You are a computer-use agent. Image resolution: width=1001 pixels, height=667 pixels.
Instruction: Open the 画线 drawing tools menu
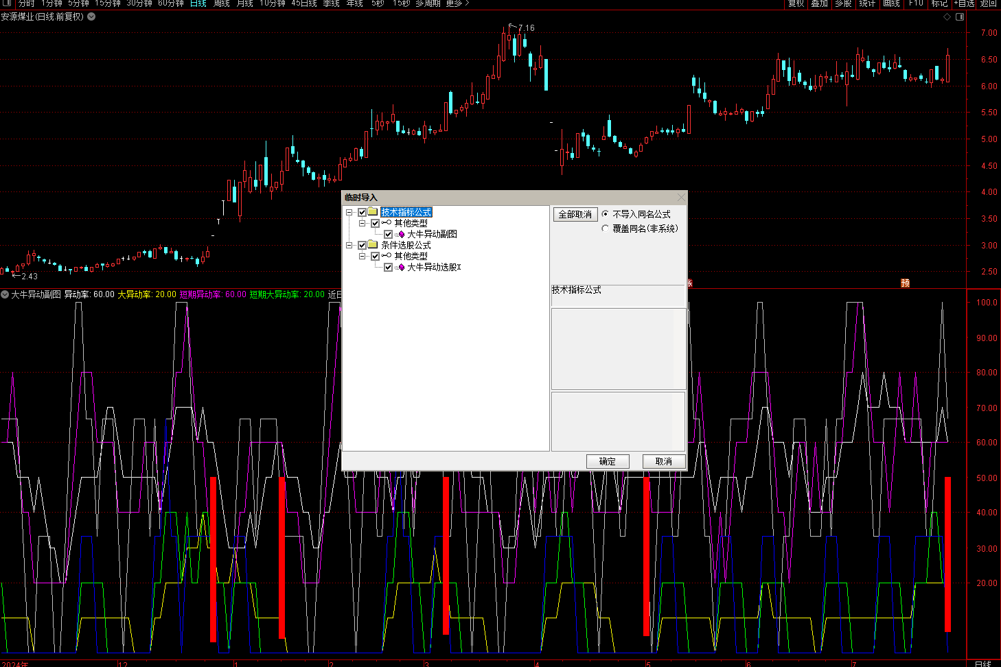point(891,3)
